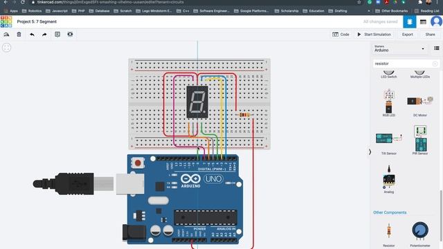Select the rotate component tool

coord(6,35)
